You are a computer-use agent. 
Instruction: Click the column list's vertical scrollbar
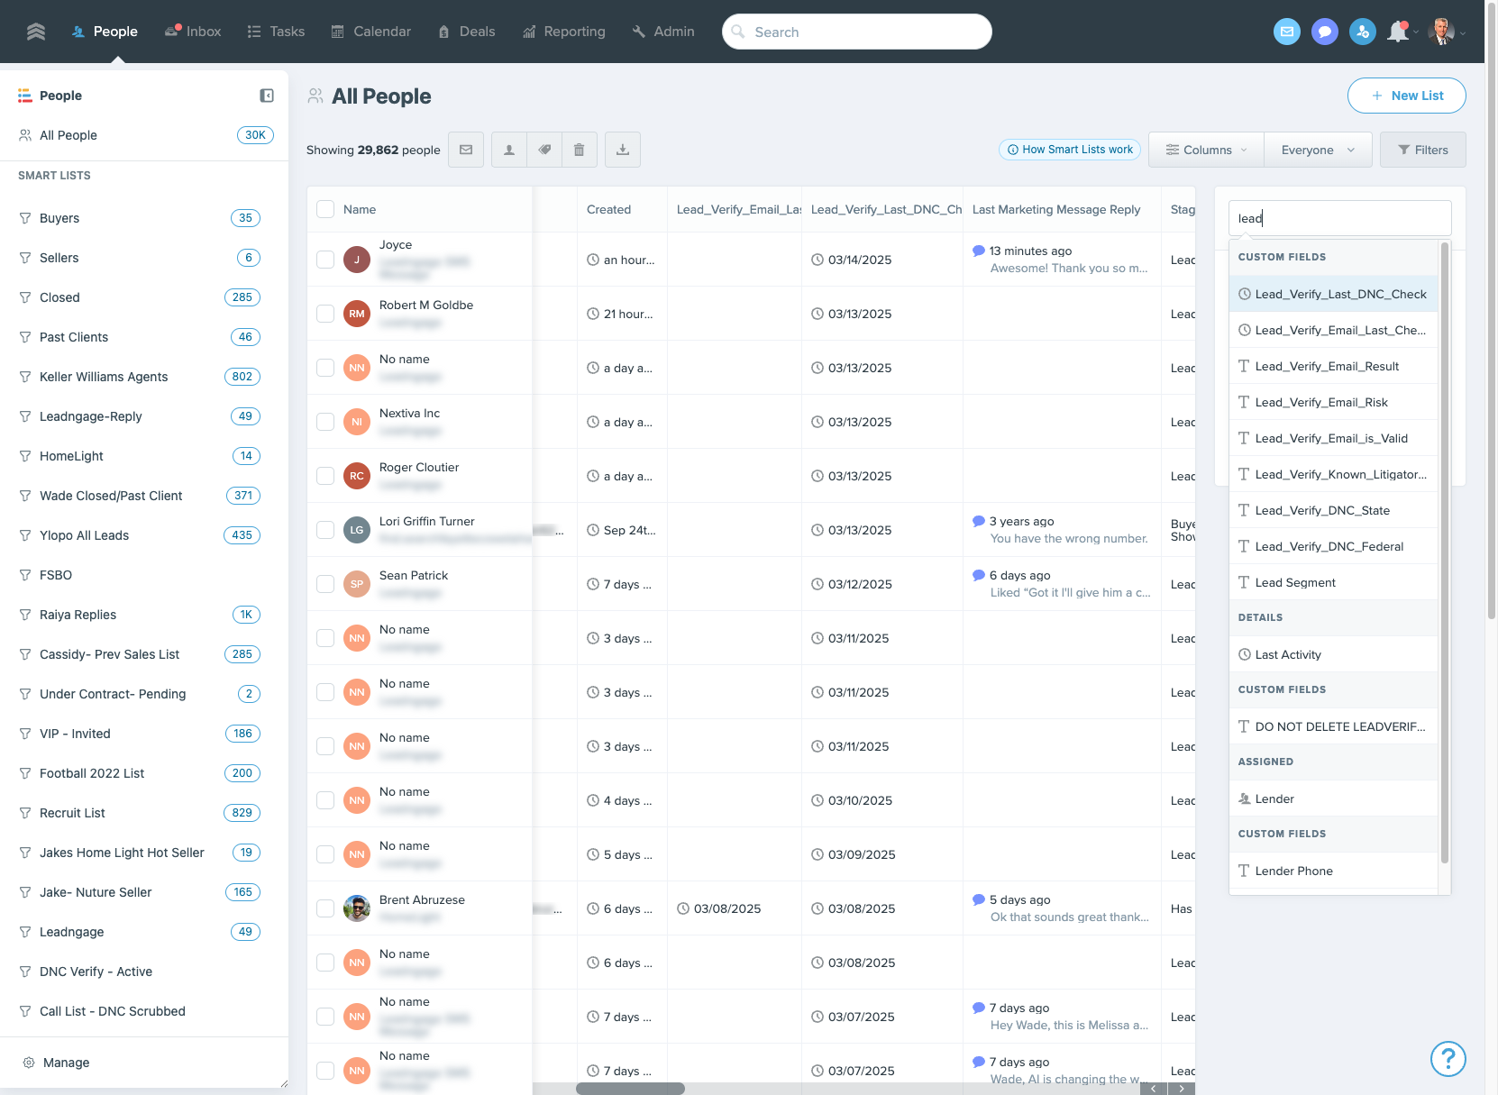(x=1445, y=552)
